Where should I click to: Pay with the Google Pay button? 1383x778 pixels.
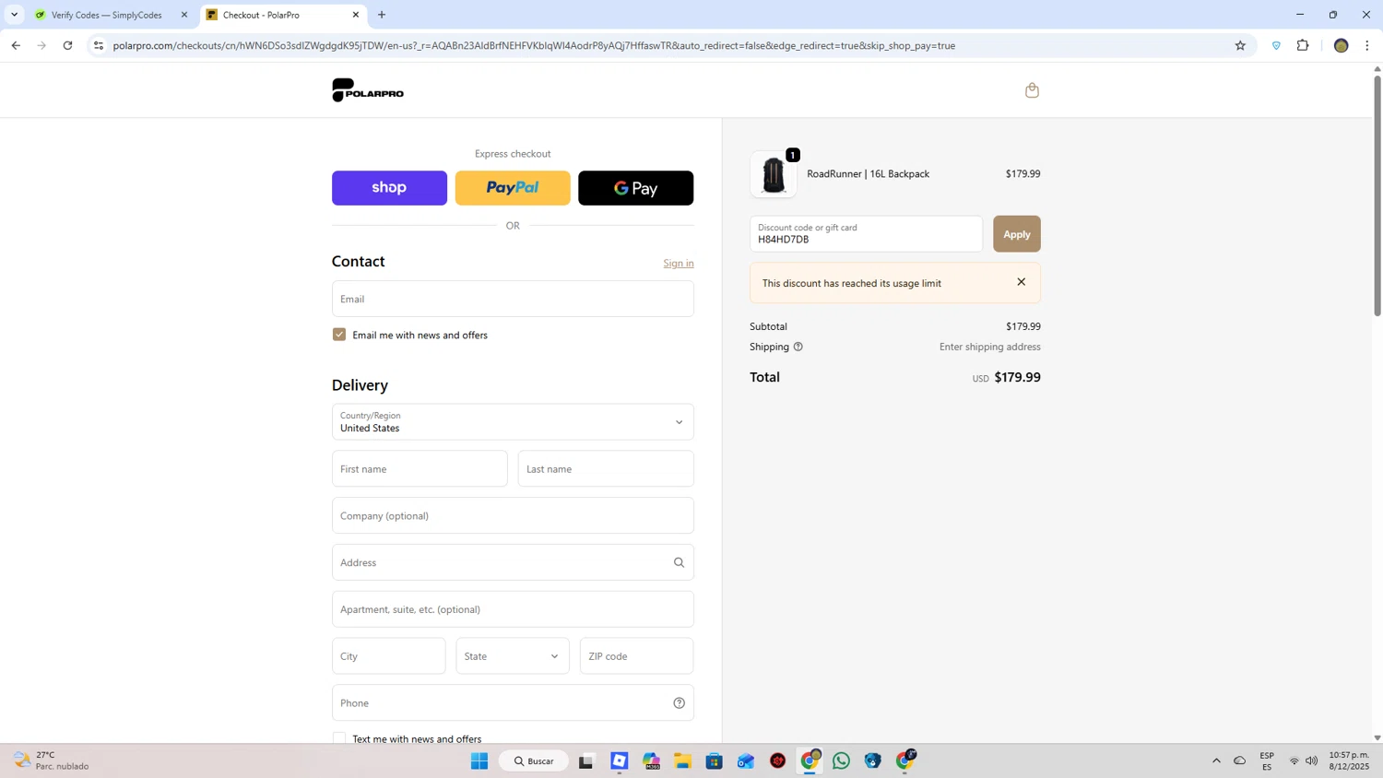tap(636, 188)
